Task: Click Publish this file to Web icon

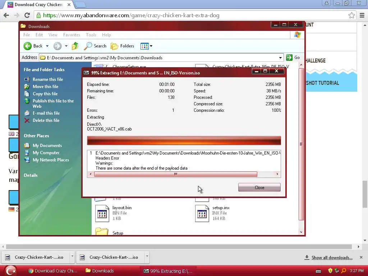Action: click(27, 101)
